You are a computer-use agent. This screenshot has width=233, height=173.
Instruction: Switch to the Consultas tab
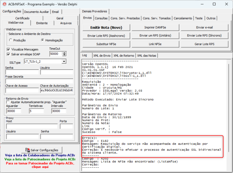101,18
